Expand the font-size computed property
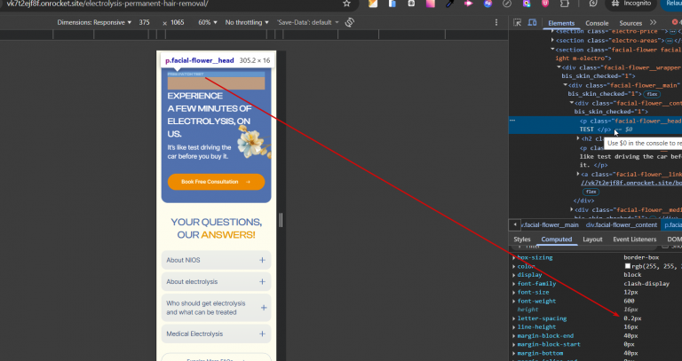The height and width of the screenshot is (361, 682). (x=513, y=293)
